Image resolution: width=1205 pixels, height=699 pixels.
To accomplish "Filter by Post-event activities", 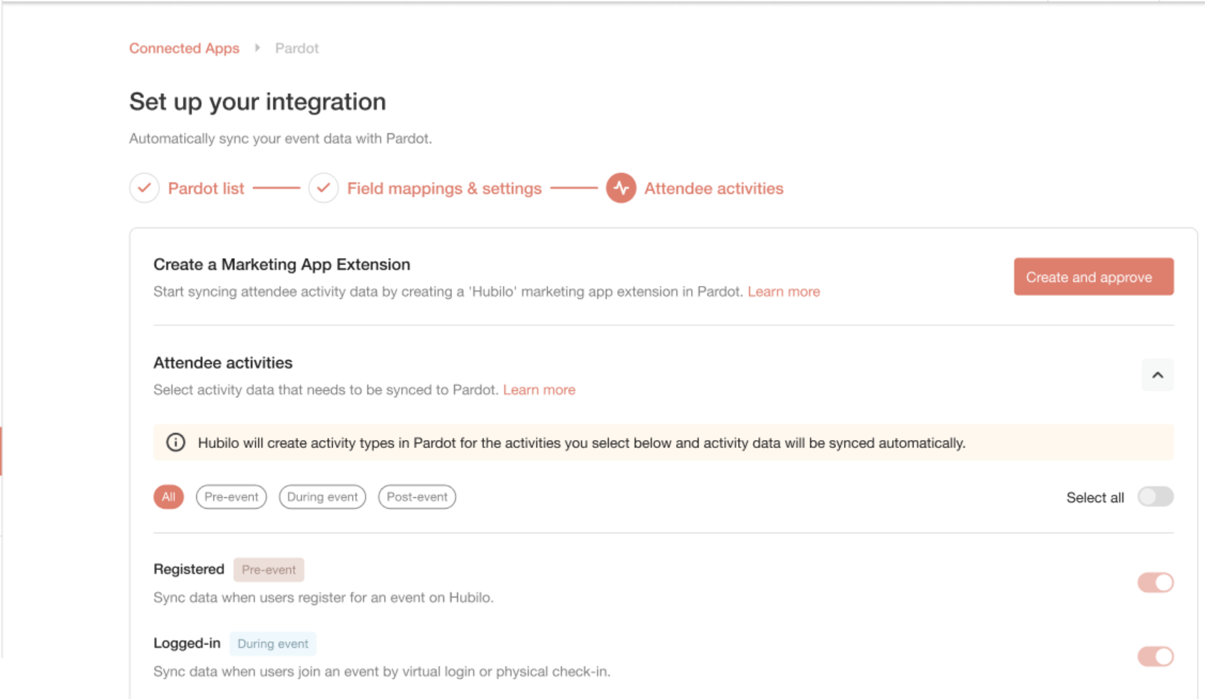I will click(x=417, y=497).
